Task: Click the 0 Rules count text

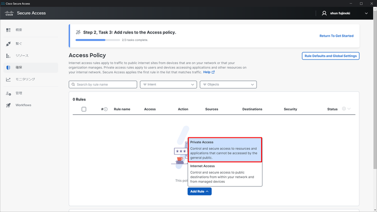Action: click(79, 99)
